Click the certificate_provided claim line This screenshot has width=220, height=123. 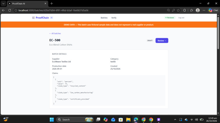pos(73,99)
